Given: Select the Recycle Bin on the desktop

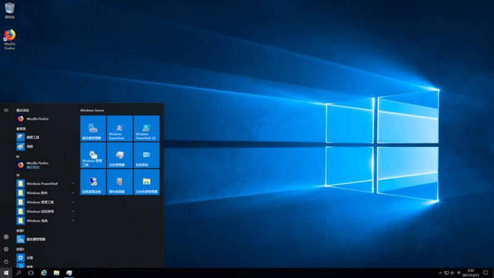Looking at the screenshot, I should [9, 11].
